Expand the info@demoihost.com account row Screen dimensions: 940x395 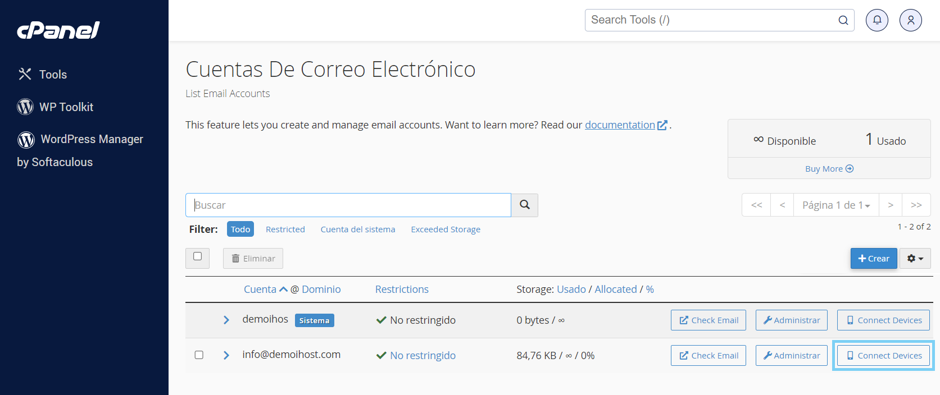tap(226, 355)
